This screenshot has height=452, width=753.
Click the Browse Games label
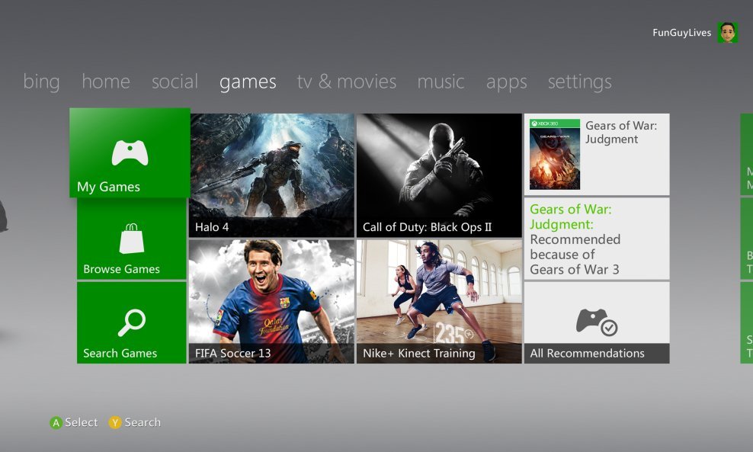point(121,269)
